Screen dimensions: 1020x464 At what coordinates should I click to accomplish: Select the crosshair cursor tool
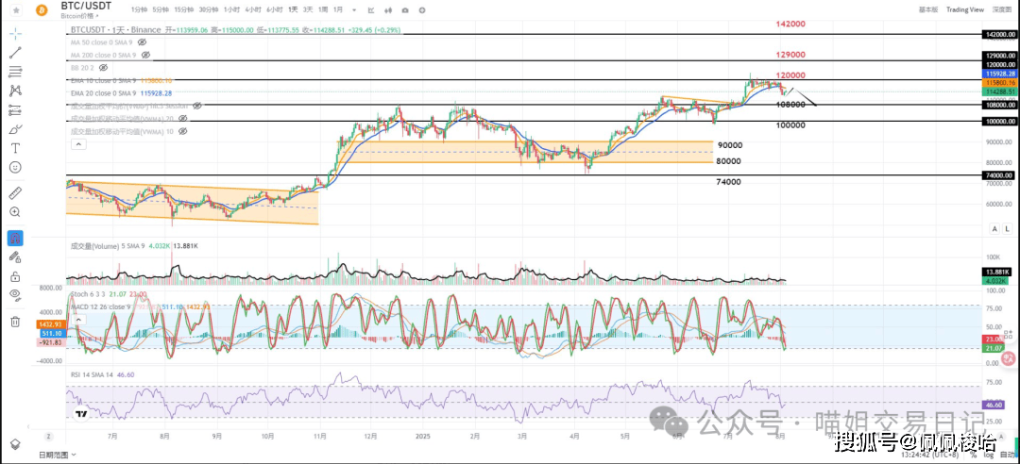15,32
